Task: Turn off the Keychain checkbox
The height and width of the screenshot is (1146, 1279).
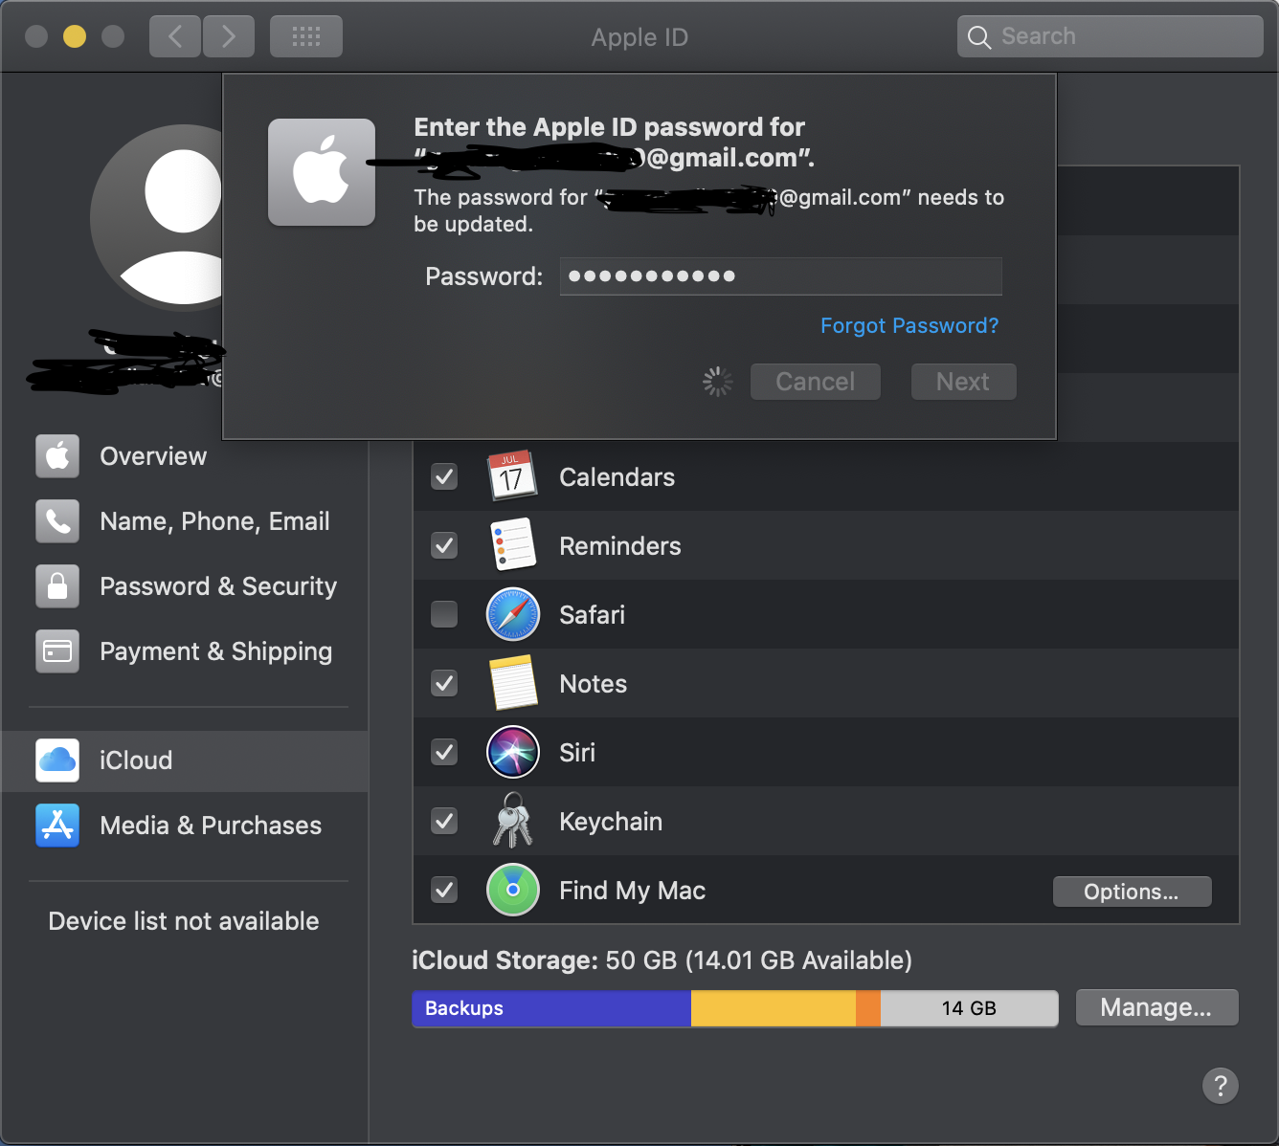Action: 444,821
